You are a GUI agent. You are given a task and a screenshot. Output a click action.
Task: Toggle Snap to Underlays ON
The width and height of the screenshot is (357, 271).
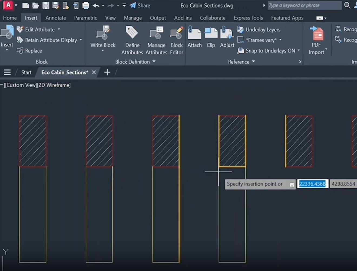270,51
